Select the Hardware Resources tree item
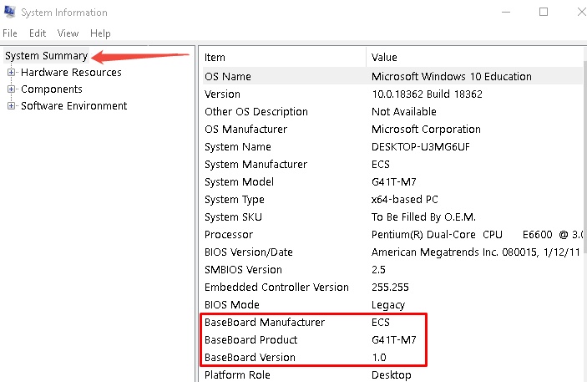Screen dimensions: 587x382 coord(71,73)
